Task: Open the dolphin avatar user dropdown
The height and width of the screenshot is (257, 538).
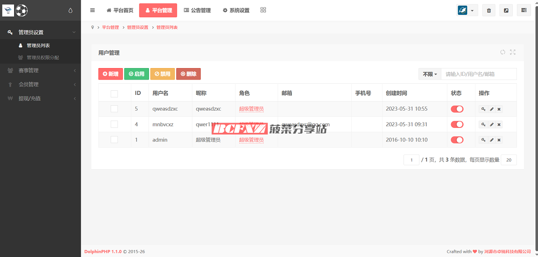Action: click(x=467, y=10)
